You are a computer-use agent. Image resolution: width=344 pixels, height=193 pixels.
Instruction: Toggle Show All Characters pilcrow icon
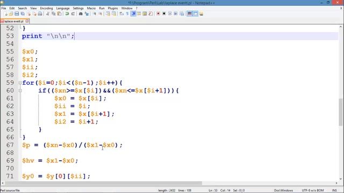coord(127,14)
